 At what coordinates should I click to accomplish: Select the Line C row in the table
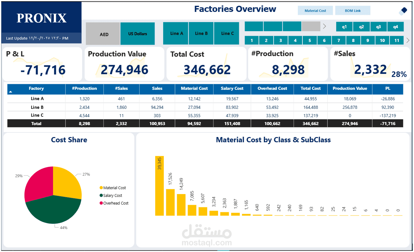(36, 115)
